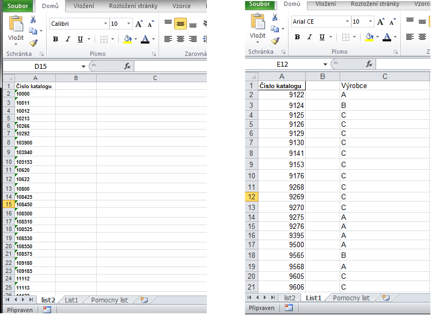The height and width of the screenshot is (317, 432).
Task: Open Name Box dropdown showing D15
Action: click(x=83, y=67)
